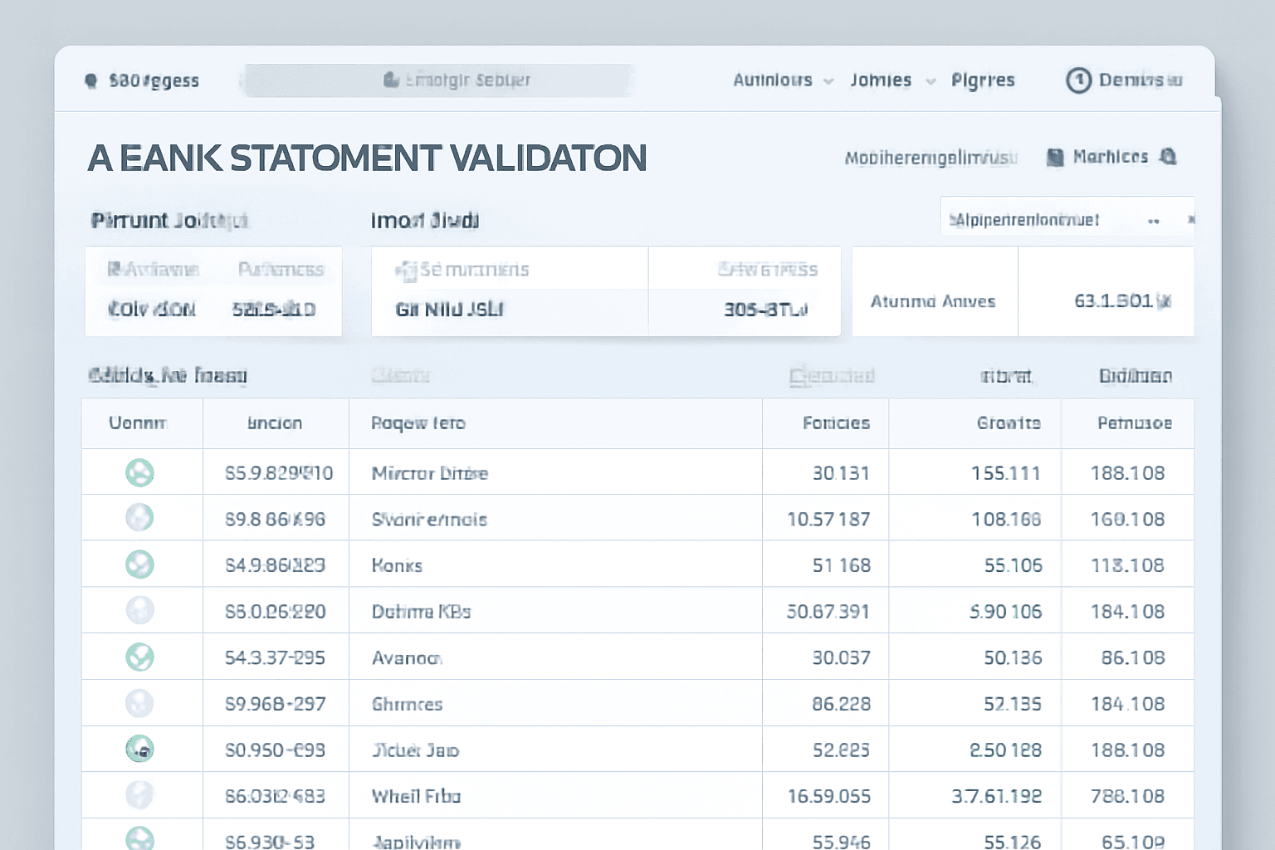Screen dimensions: 1275x850
Task: Click the Demırıs label in top bar
Action: (x=1141, y=81)
